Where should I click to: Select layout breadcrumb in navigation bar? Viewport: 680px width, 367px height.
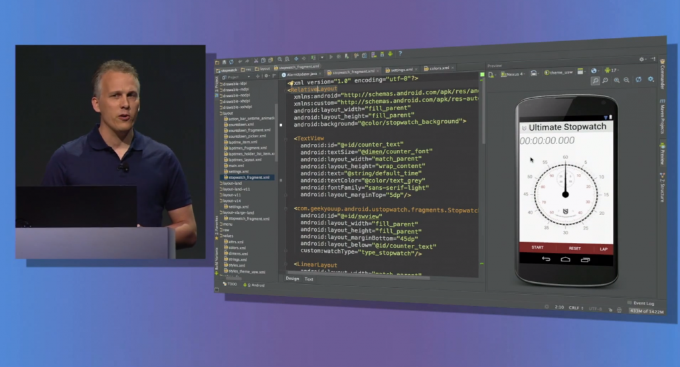(x=263, y=69)
